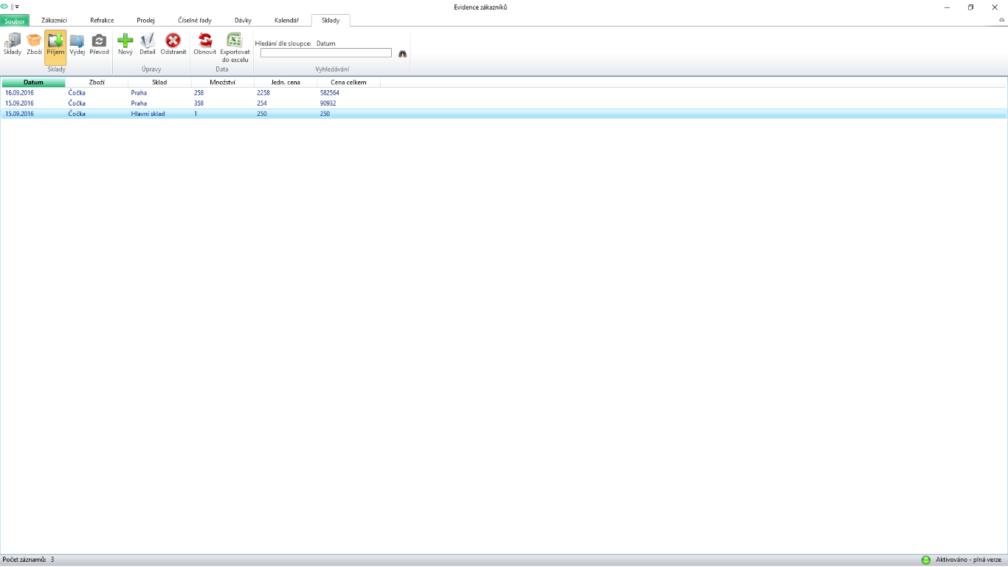
Task: Click total price cell 582564
Action: (x=330, y=93)
